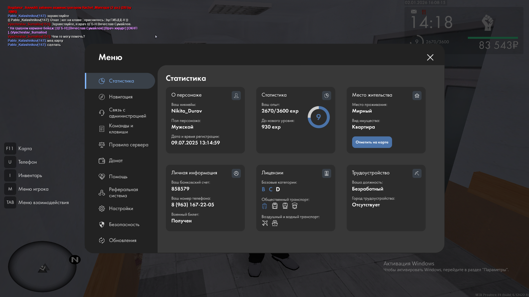529x297 pixels.
Task: Go to Настройки in sidebar
Action: 121,208
